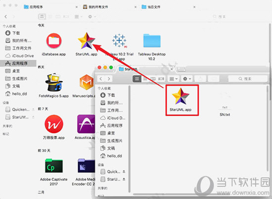Go back in the Applications window
The image size is (272, 199).
pos(6,17)
